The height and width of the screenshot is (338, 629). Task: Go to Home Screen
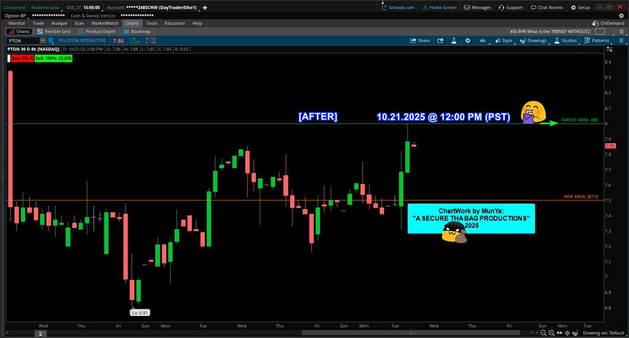(x=439, y=7)
